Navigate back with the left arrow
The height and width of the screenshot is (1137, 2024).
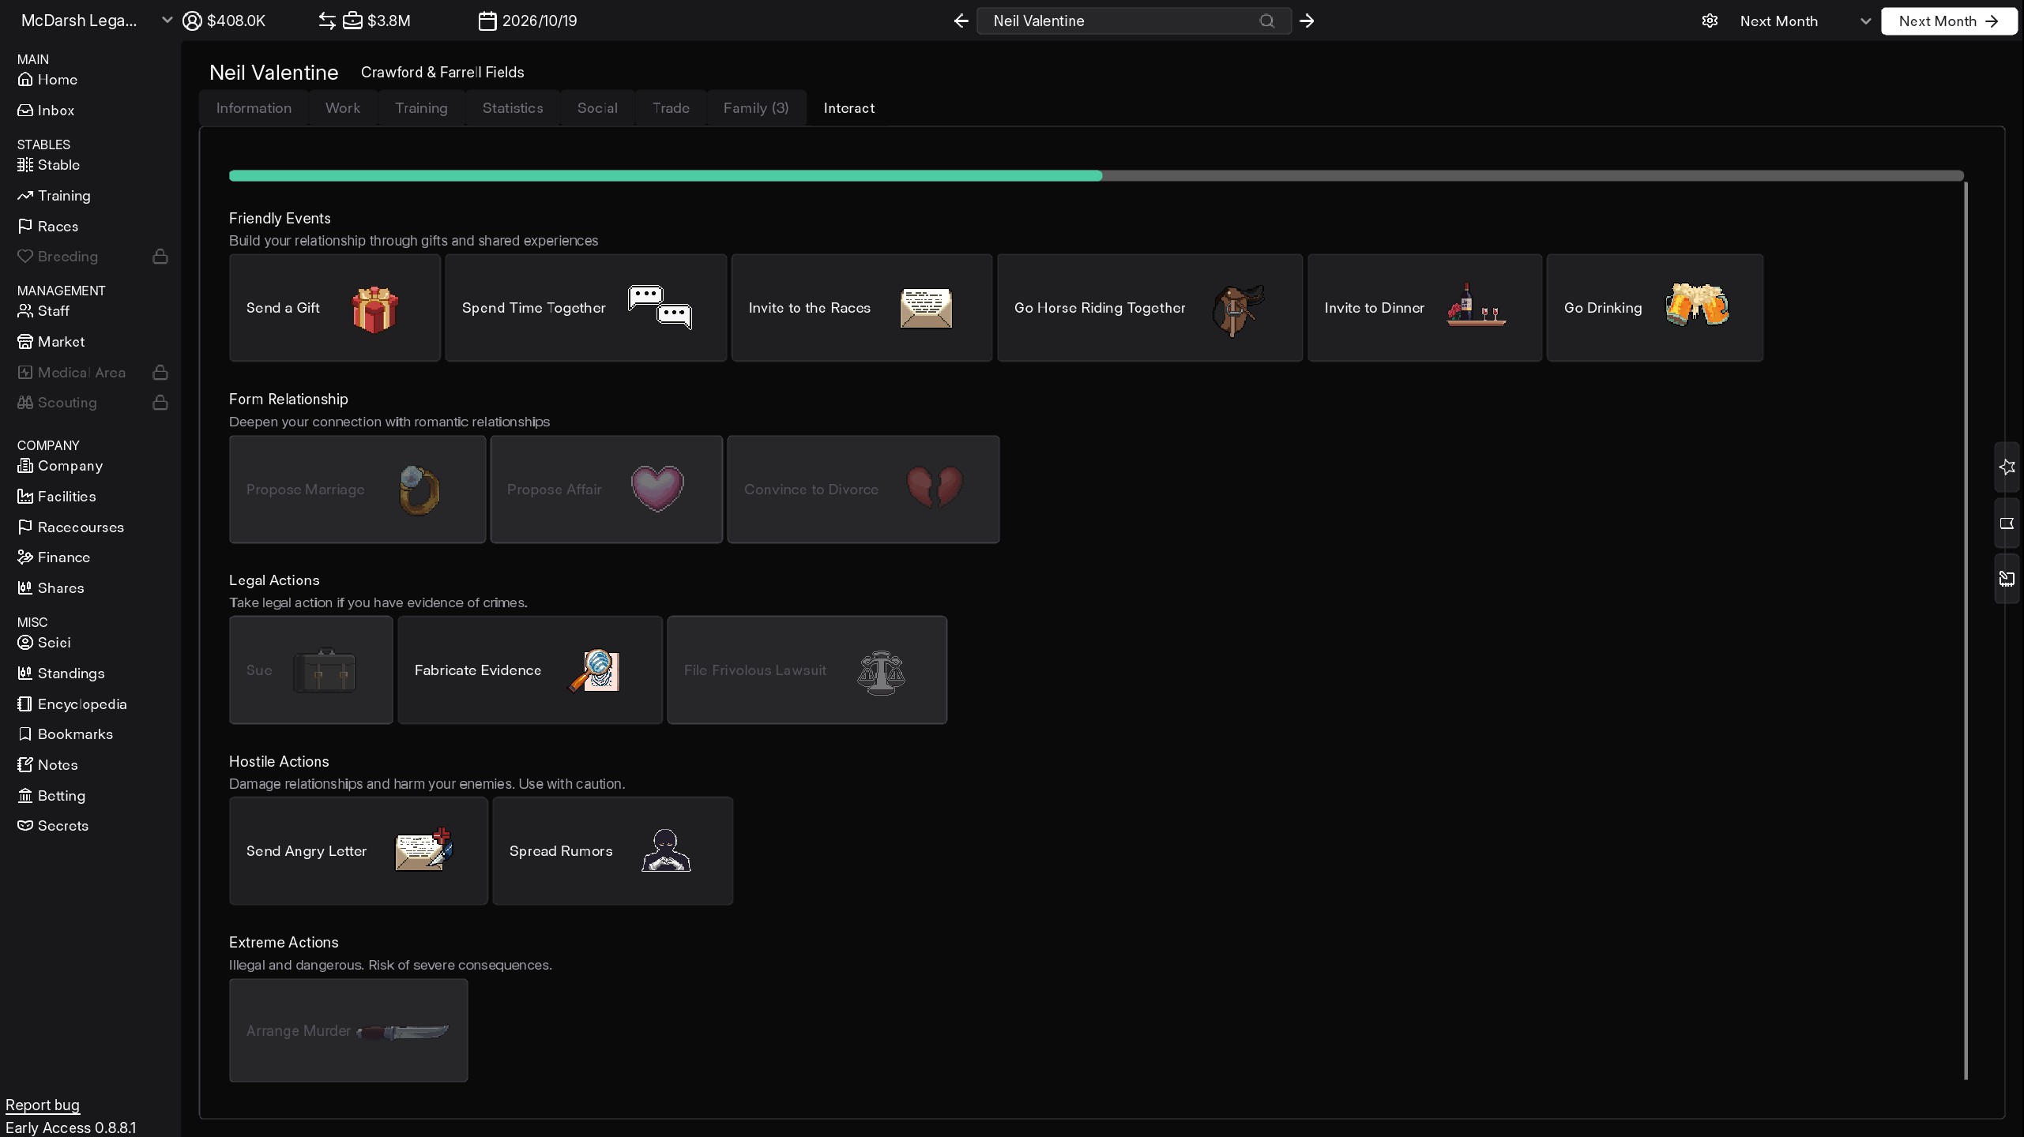click(x=961, y=21)
